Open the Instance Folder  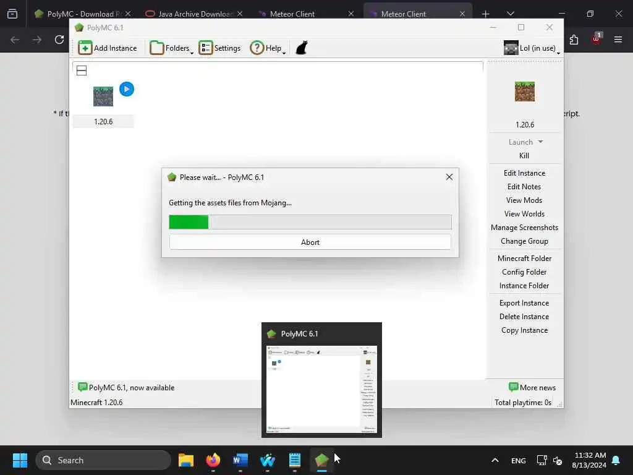point(524,286)
